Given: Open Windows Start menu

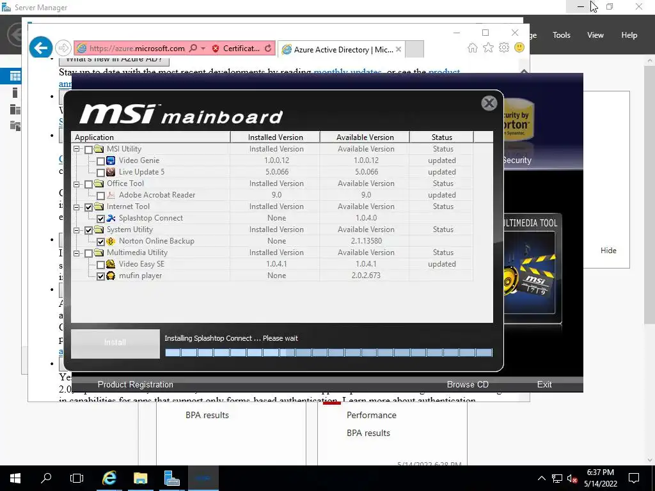Looking at the screenshot, I should pyautogui.click(x=15, y=478).
